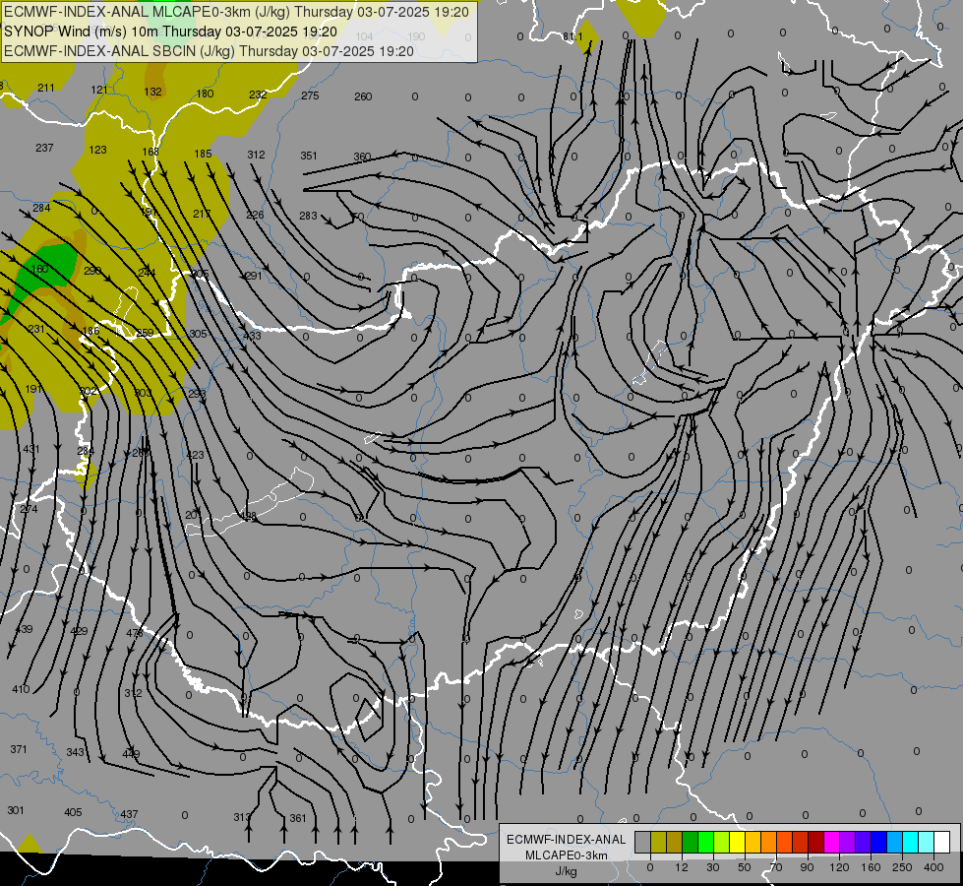Screen dimensions: 963x886
Task: Click the map value 237
Action: coord(44,148)
